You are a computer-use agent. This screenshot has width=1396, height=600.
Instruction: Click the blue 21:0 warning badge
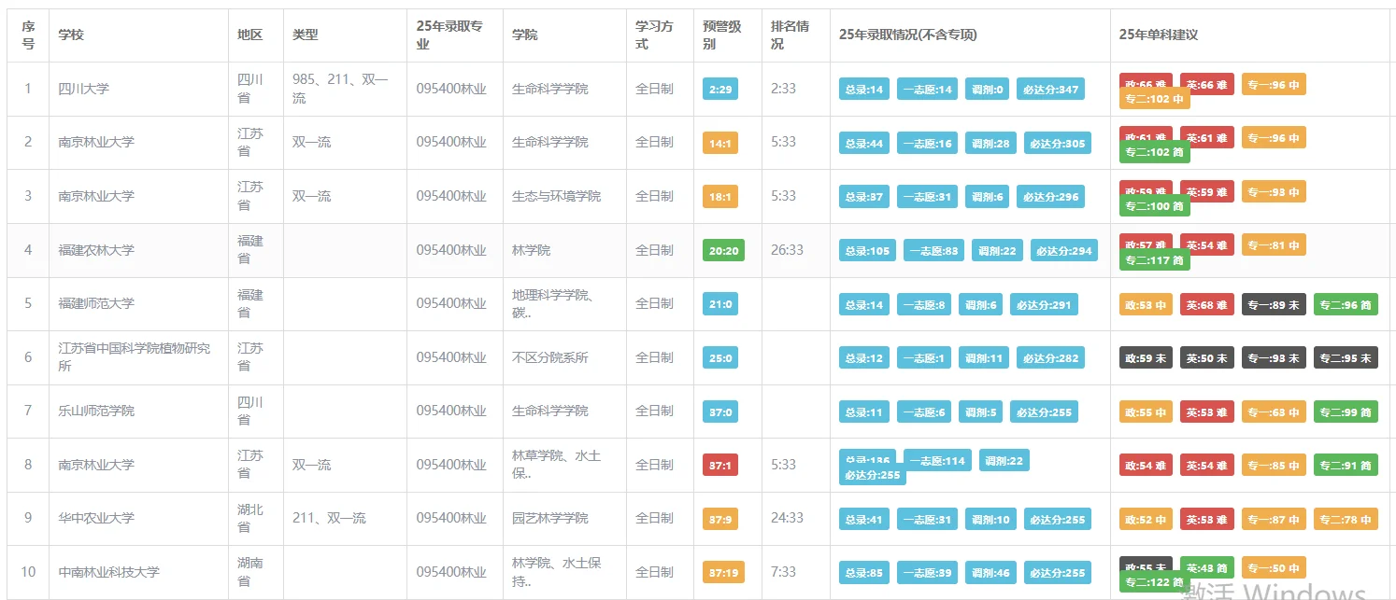point(720,305)
